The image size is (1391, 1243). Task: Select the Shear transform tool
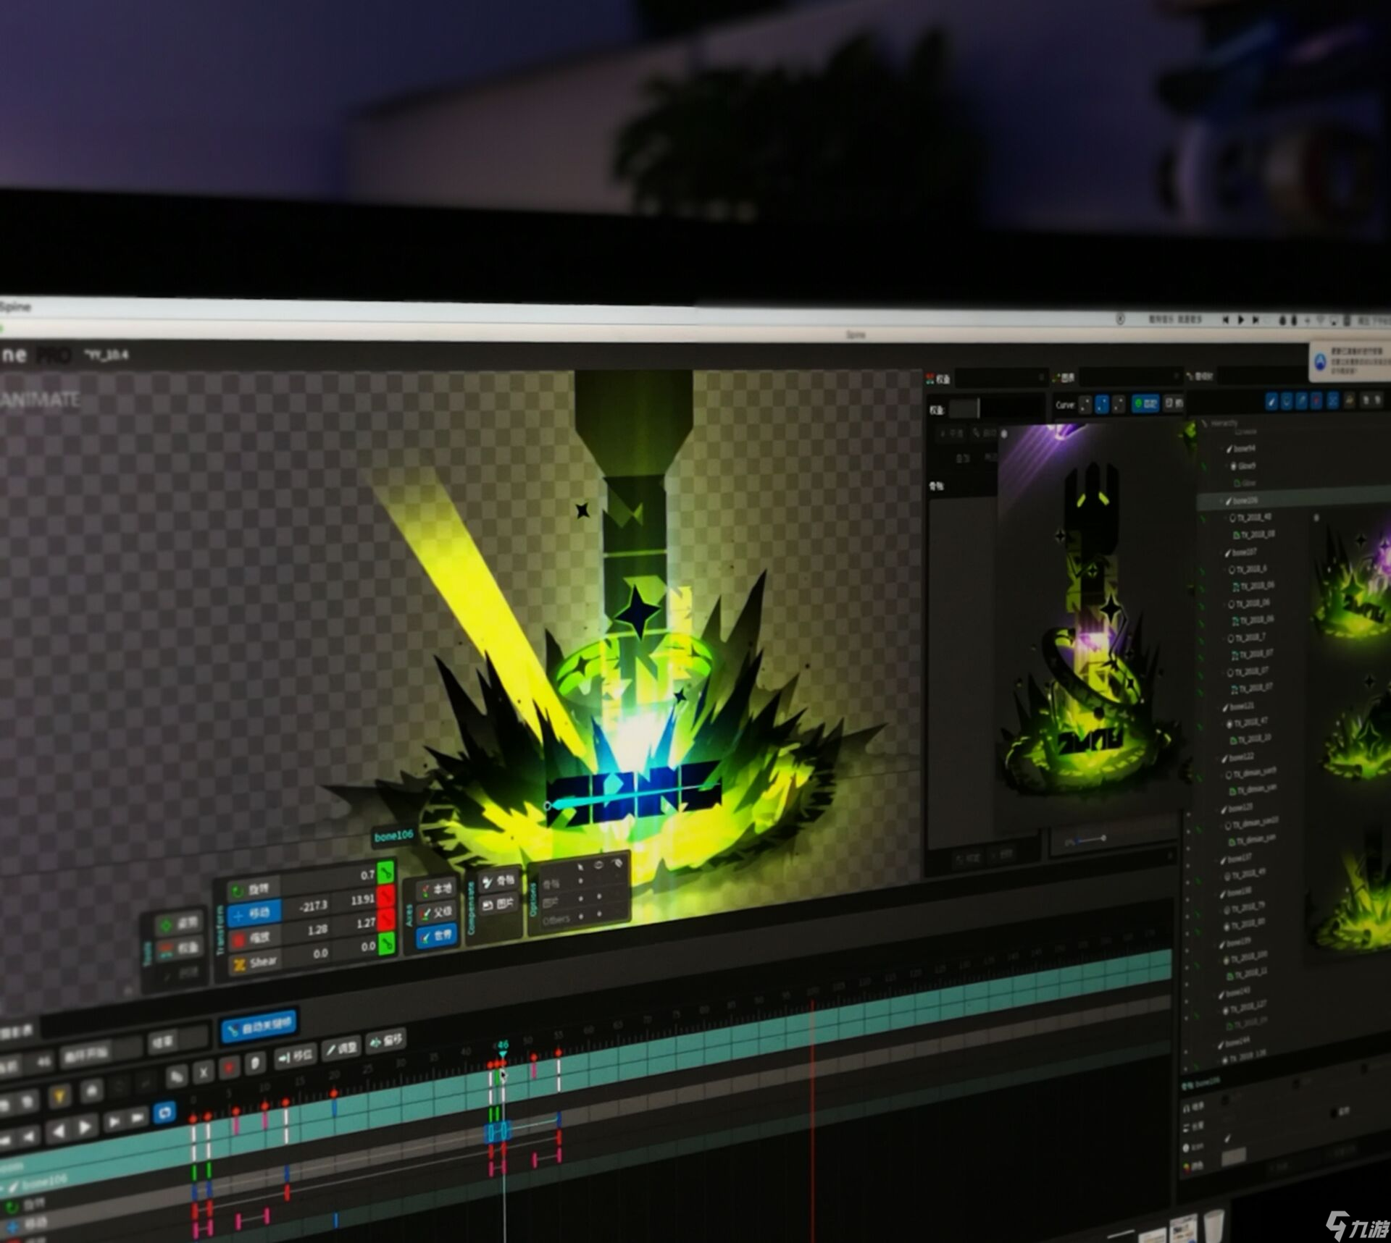click(x=255, y=963)
